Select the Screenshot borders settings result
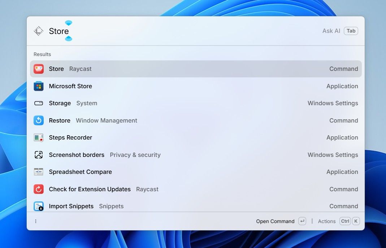The height and width of the screenshot is (248, 386). click(x=195, y=155)
